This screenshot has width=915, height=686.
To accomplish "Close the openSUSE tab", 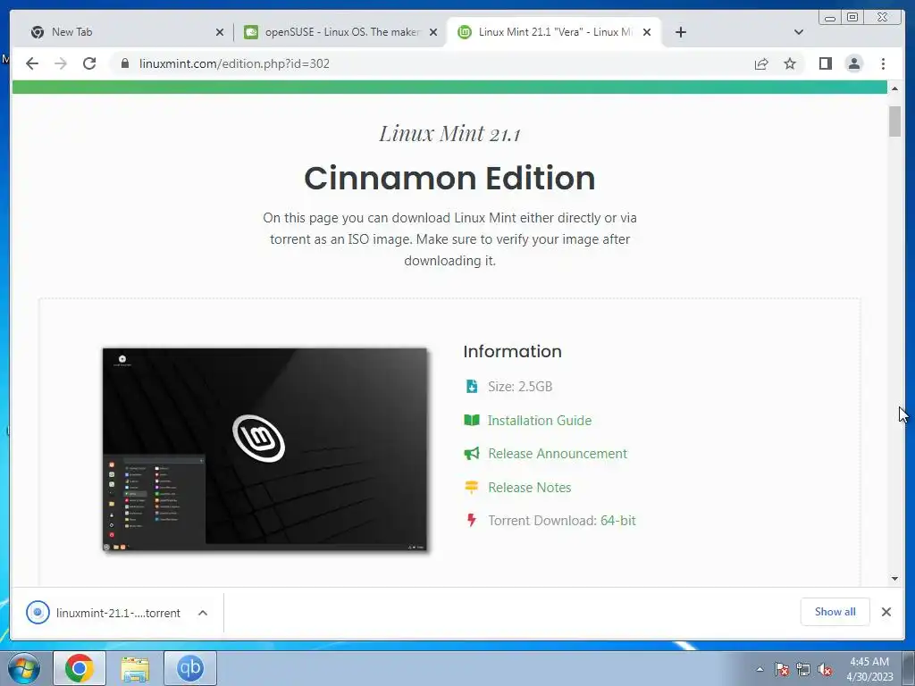I will coord(433,32).
